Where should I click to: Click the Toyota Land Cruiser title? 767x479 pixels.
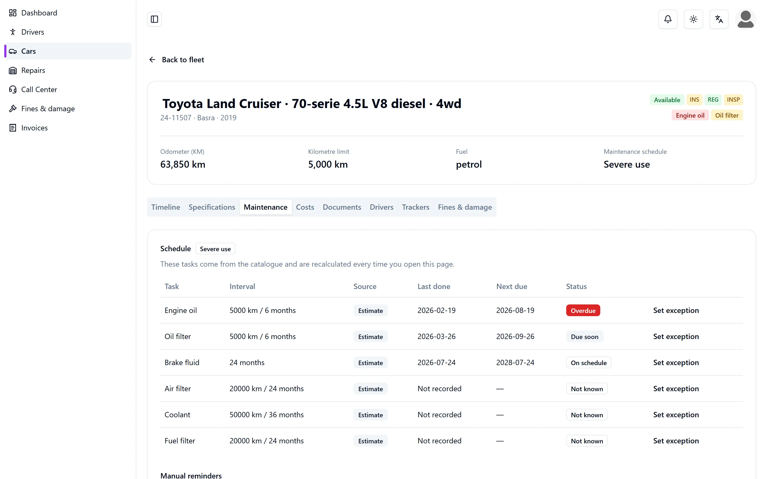(312, 104)
